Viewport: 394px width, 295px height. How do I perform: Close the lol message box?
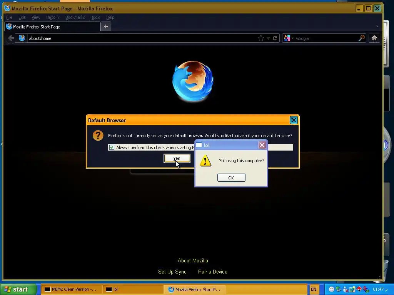click(262, 145)
